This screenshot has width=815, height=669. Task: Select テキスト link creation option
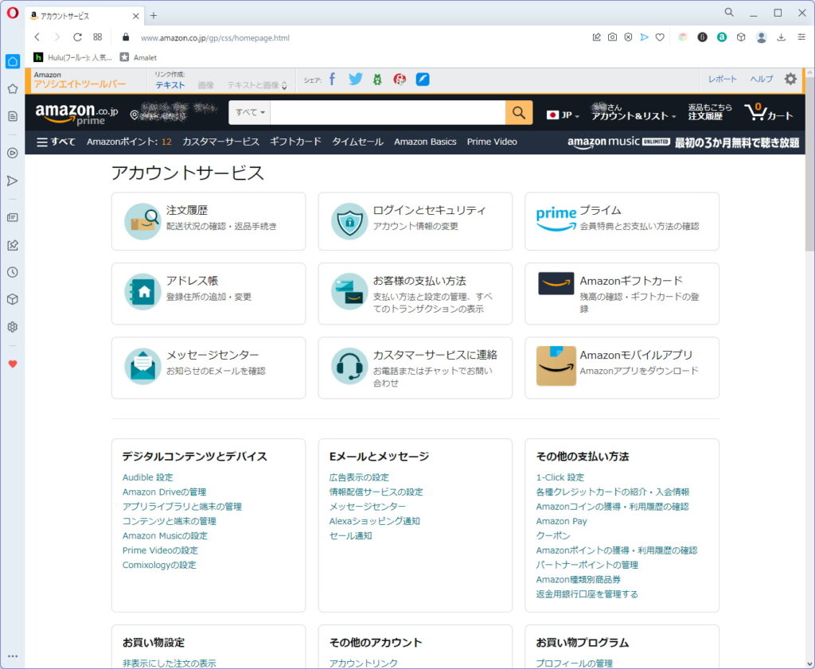[x=170, y=85]
